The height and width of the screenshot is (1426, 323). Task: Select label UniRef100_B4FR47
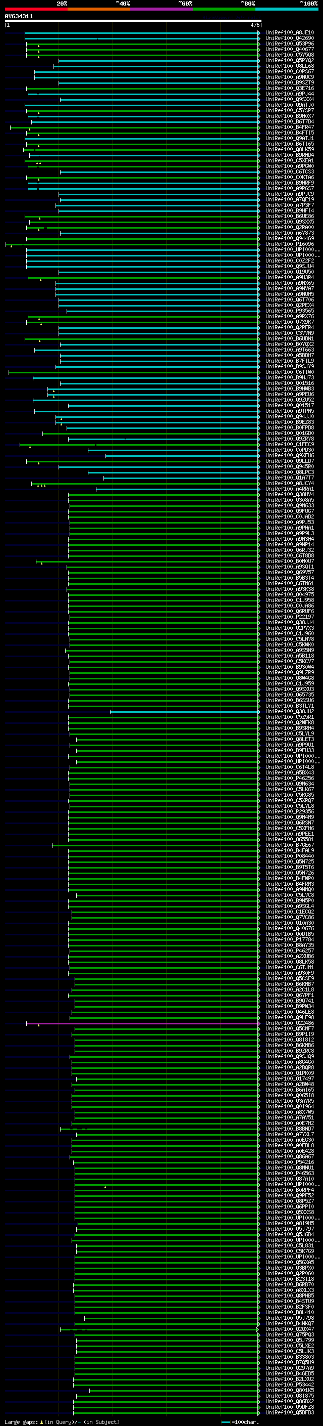tap(290, 127)
